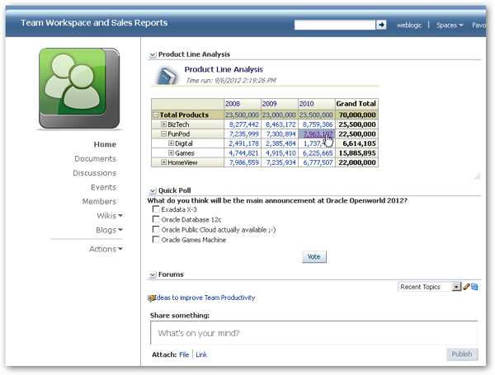
Task: Collapse the Total Products row
Action: tap(155, 115)
